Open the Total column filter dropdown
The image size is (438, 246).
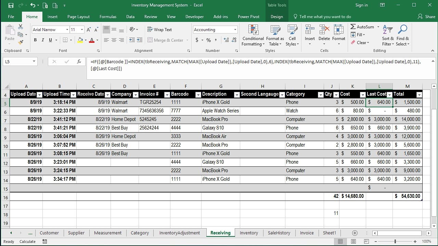click(x=419, y=95)
